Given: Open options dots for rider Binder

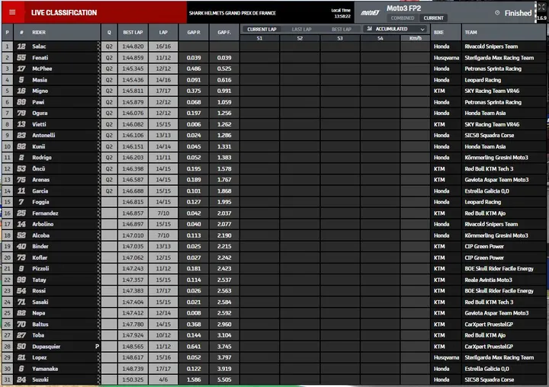Looking at the screenshot, I should point(98,246).
